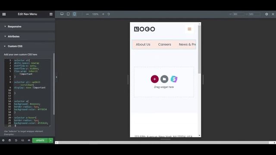276x155 pixels.
Task: Fold CSS block at line 8 arrow
Action: click(x=12, y=82)
